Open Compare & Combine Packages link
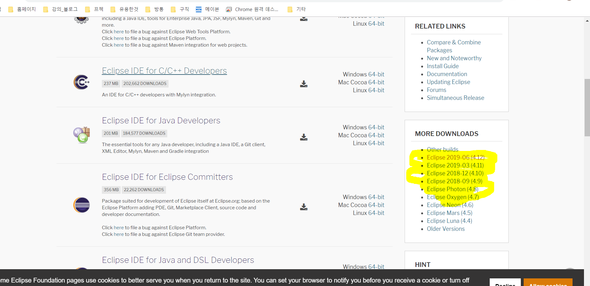The image size is (590, 286). click(454, 46)
